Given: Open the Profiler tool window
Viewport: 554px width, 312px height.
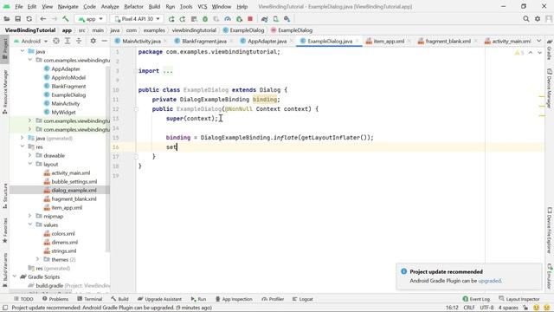Looking at the screenshot, I should click(273, 299).
